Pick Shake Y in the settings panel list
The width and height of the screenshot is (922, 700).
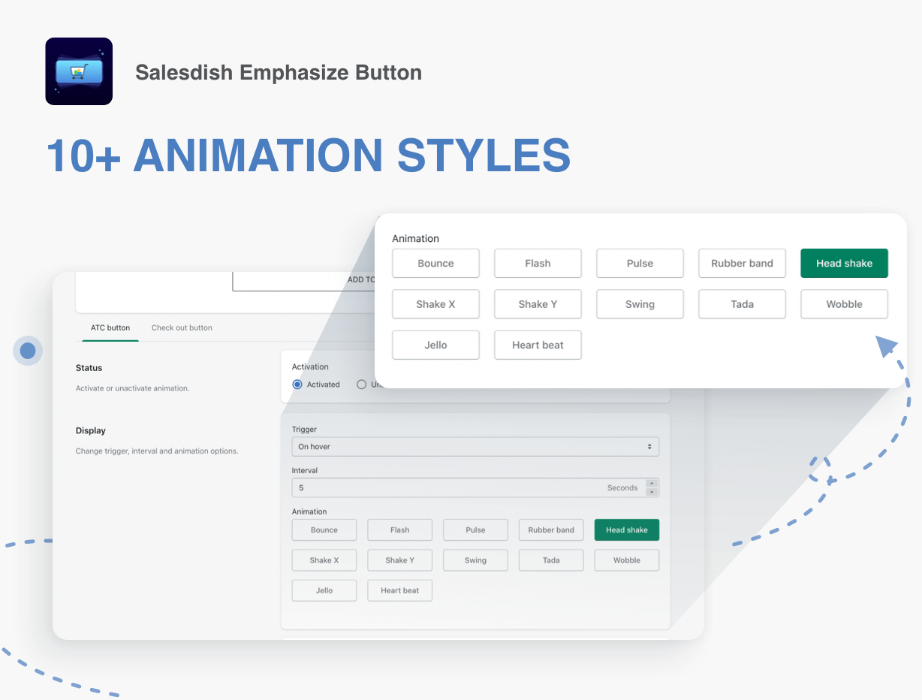tap(400, 560)
